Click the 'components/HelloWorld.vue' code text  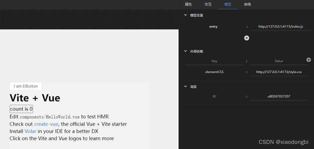pos(50,117)
